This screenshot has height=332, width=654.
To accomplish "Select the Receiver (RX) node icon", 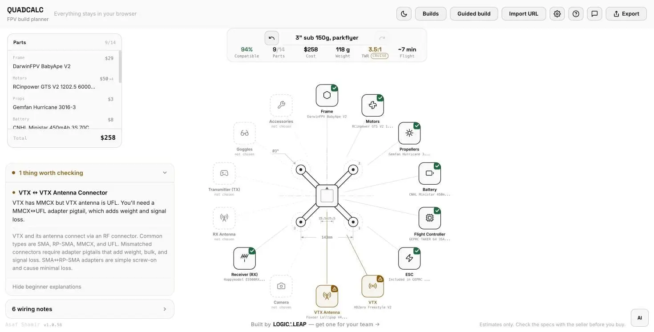I will [245, 259].
